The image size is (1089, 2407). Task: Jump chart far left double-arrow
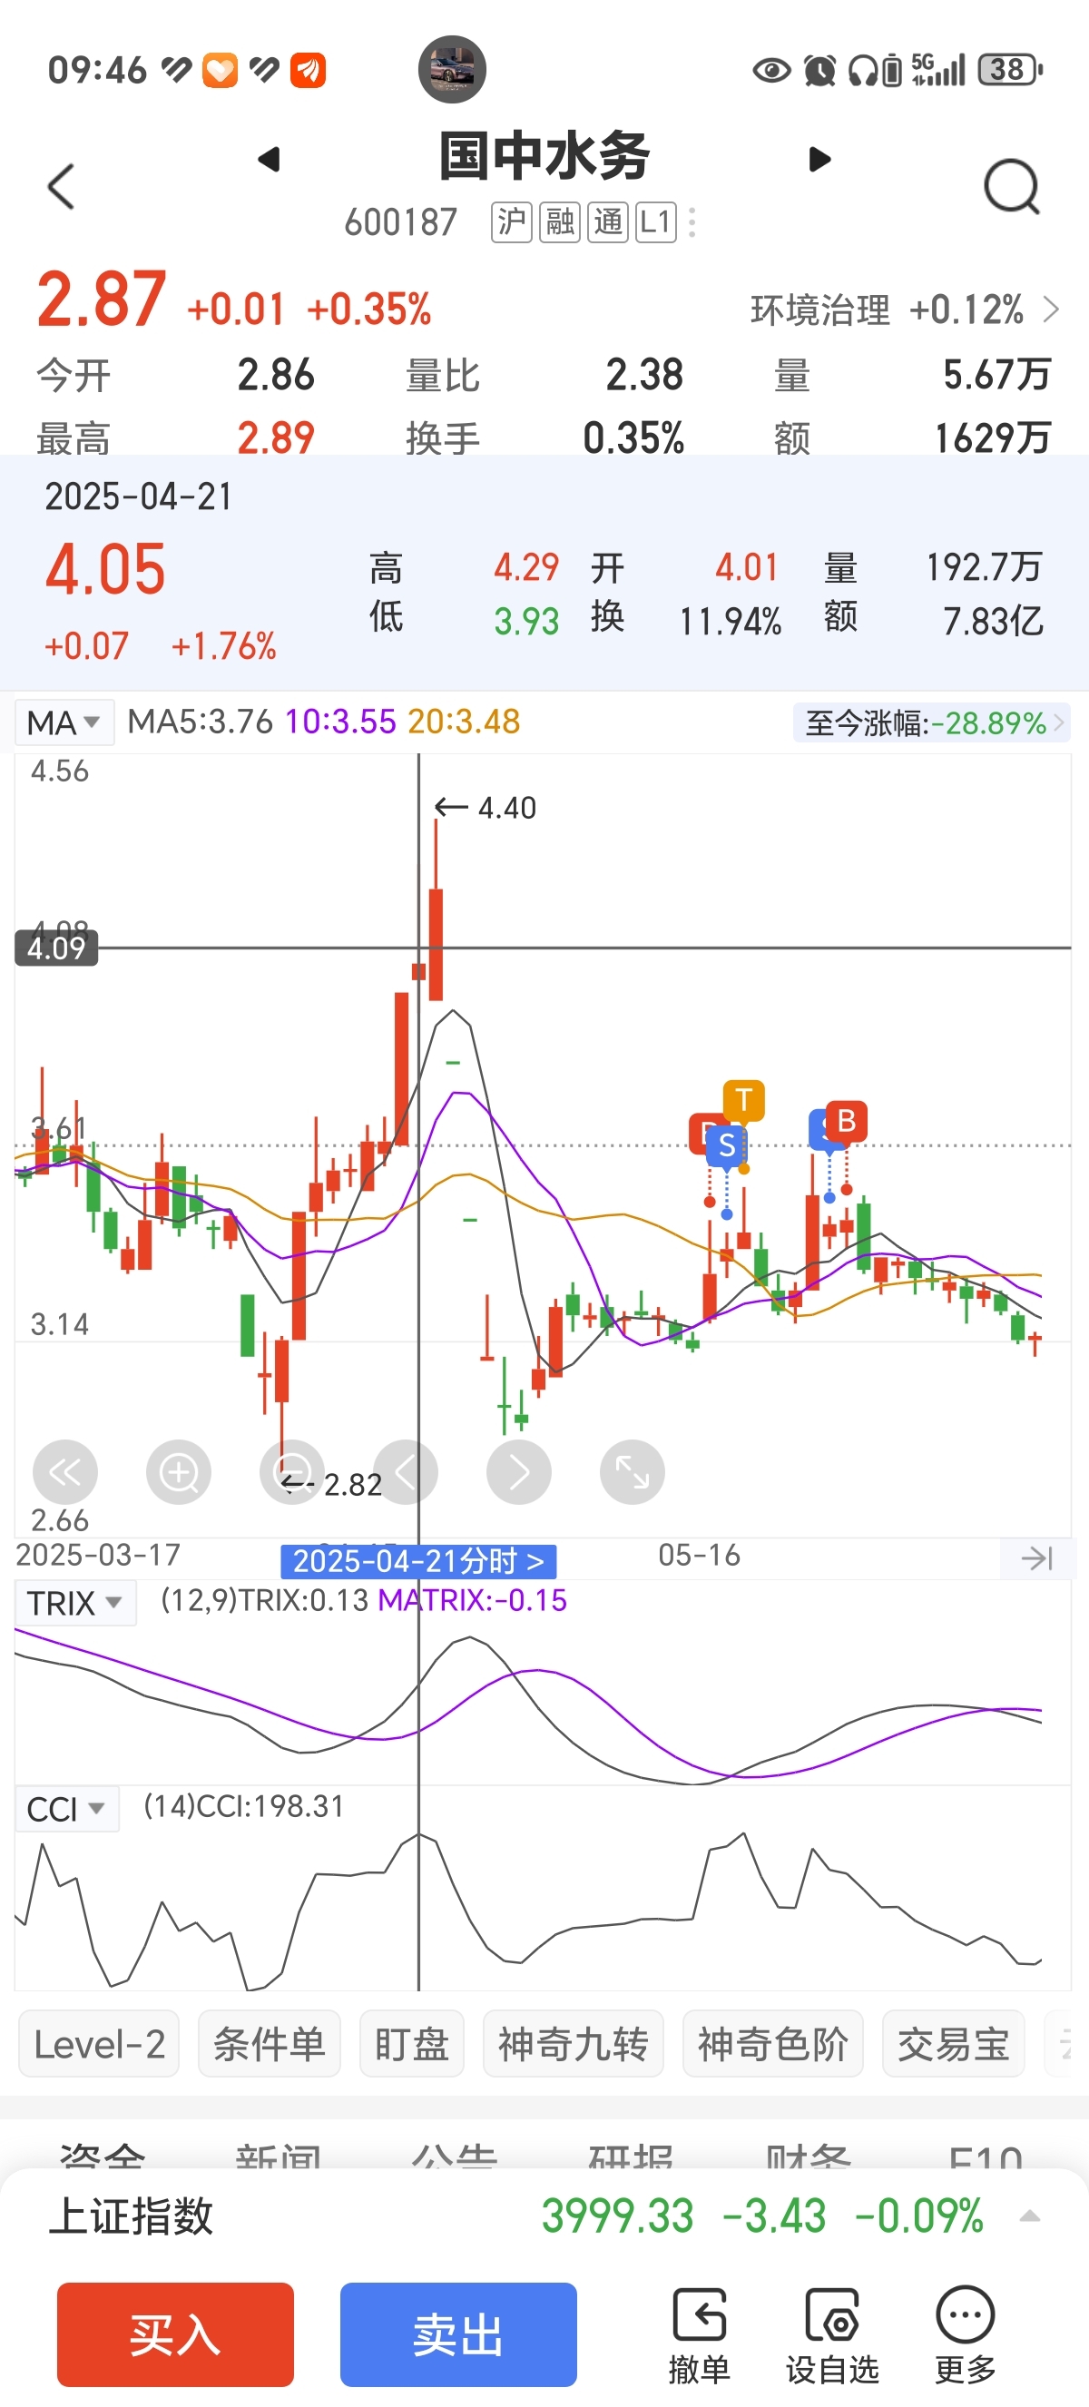coord(65,1472)
